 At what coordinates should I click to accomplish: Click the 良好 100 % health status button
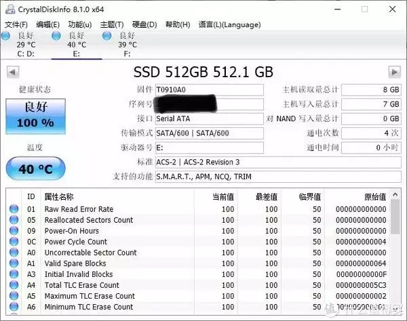point(35,116)
